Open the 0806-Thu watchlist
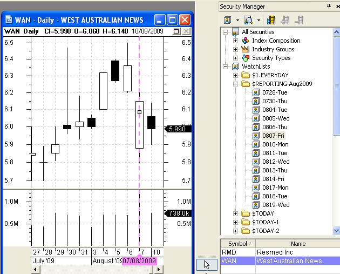The image size is (340, 274). coord(275,127)
